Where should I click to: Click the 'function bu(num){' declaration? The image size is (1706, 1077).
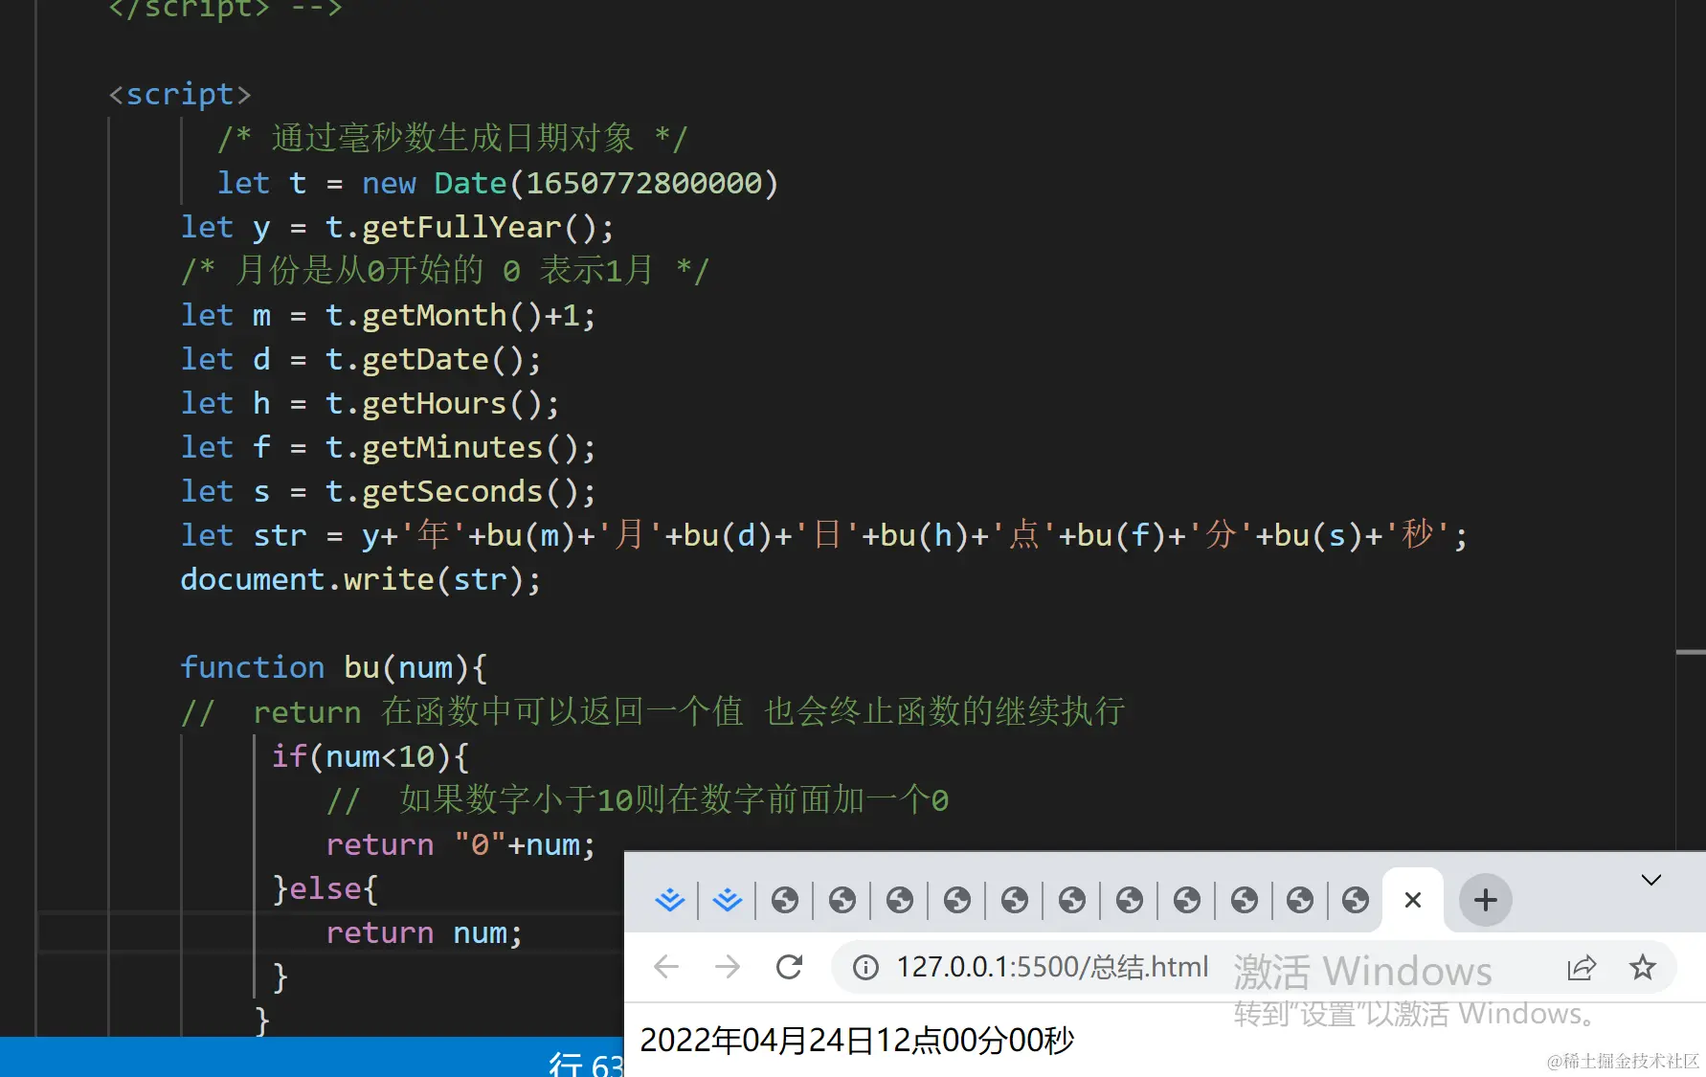334,667
